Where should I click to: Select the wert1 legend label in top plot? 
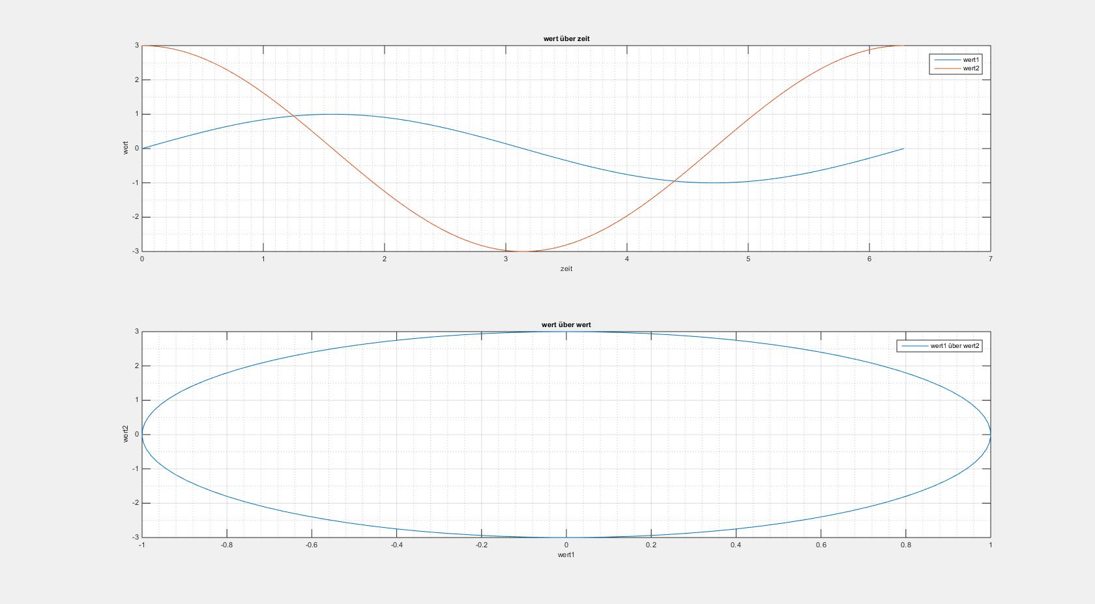971,60
